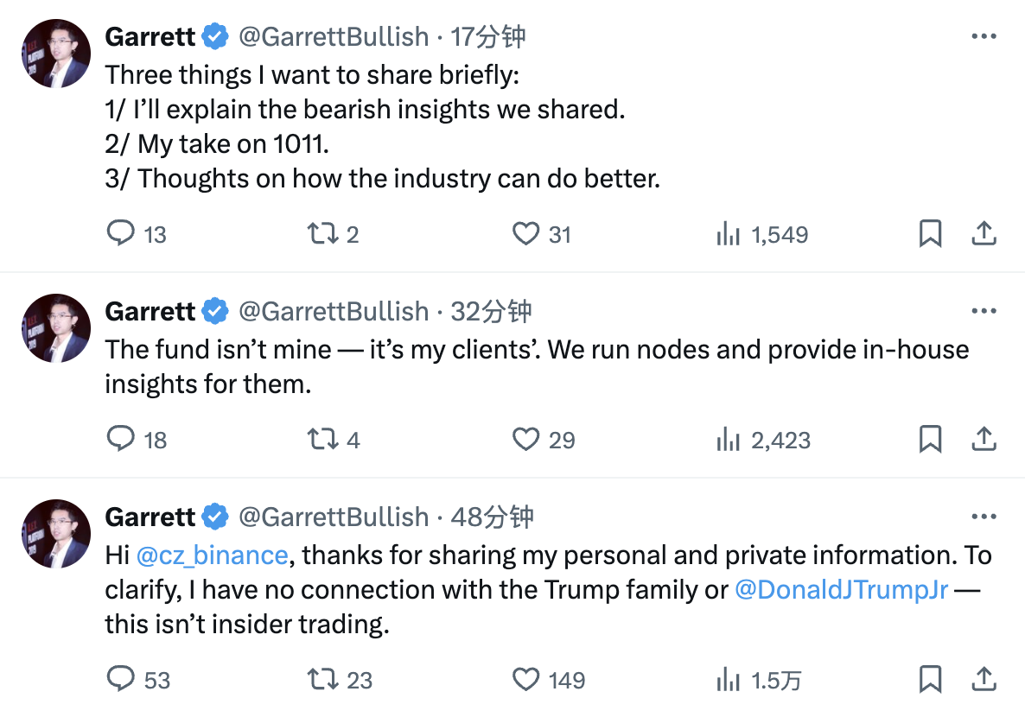The image size is (1025, 717).
Task: Open @GarrettBullish handle on the second tweet
Action: tap(333, 311)
